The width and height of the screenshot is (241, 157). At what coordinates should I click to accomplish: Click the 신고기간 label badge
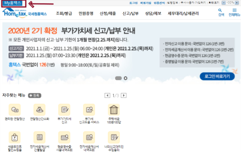tap(16, 48)
